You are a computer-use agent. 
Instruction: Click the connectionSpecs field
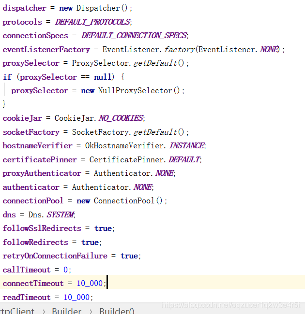point(35,36)
